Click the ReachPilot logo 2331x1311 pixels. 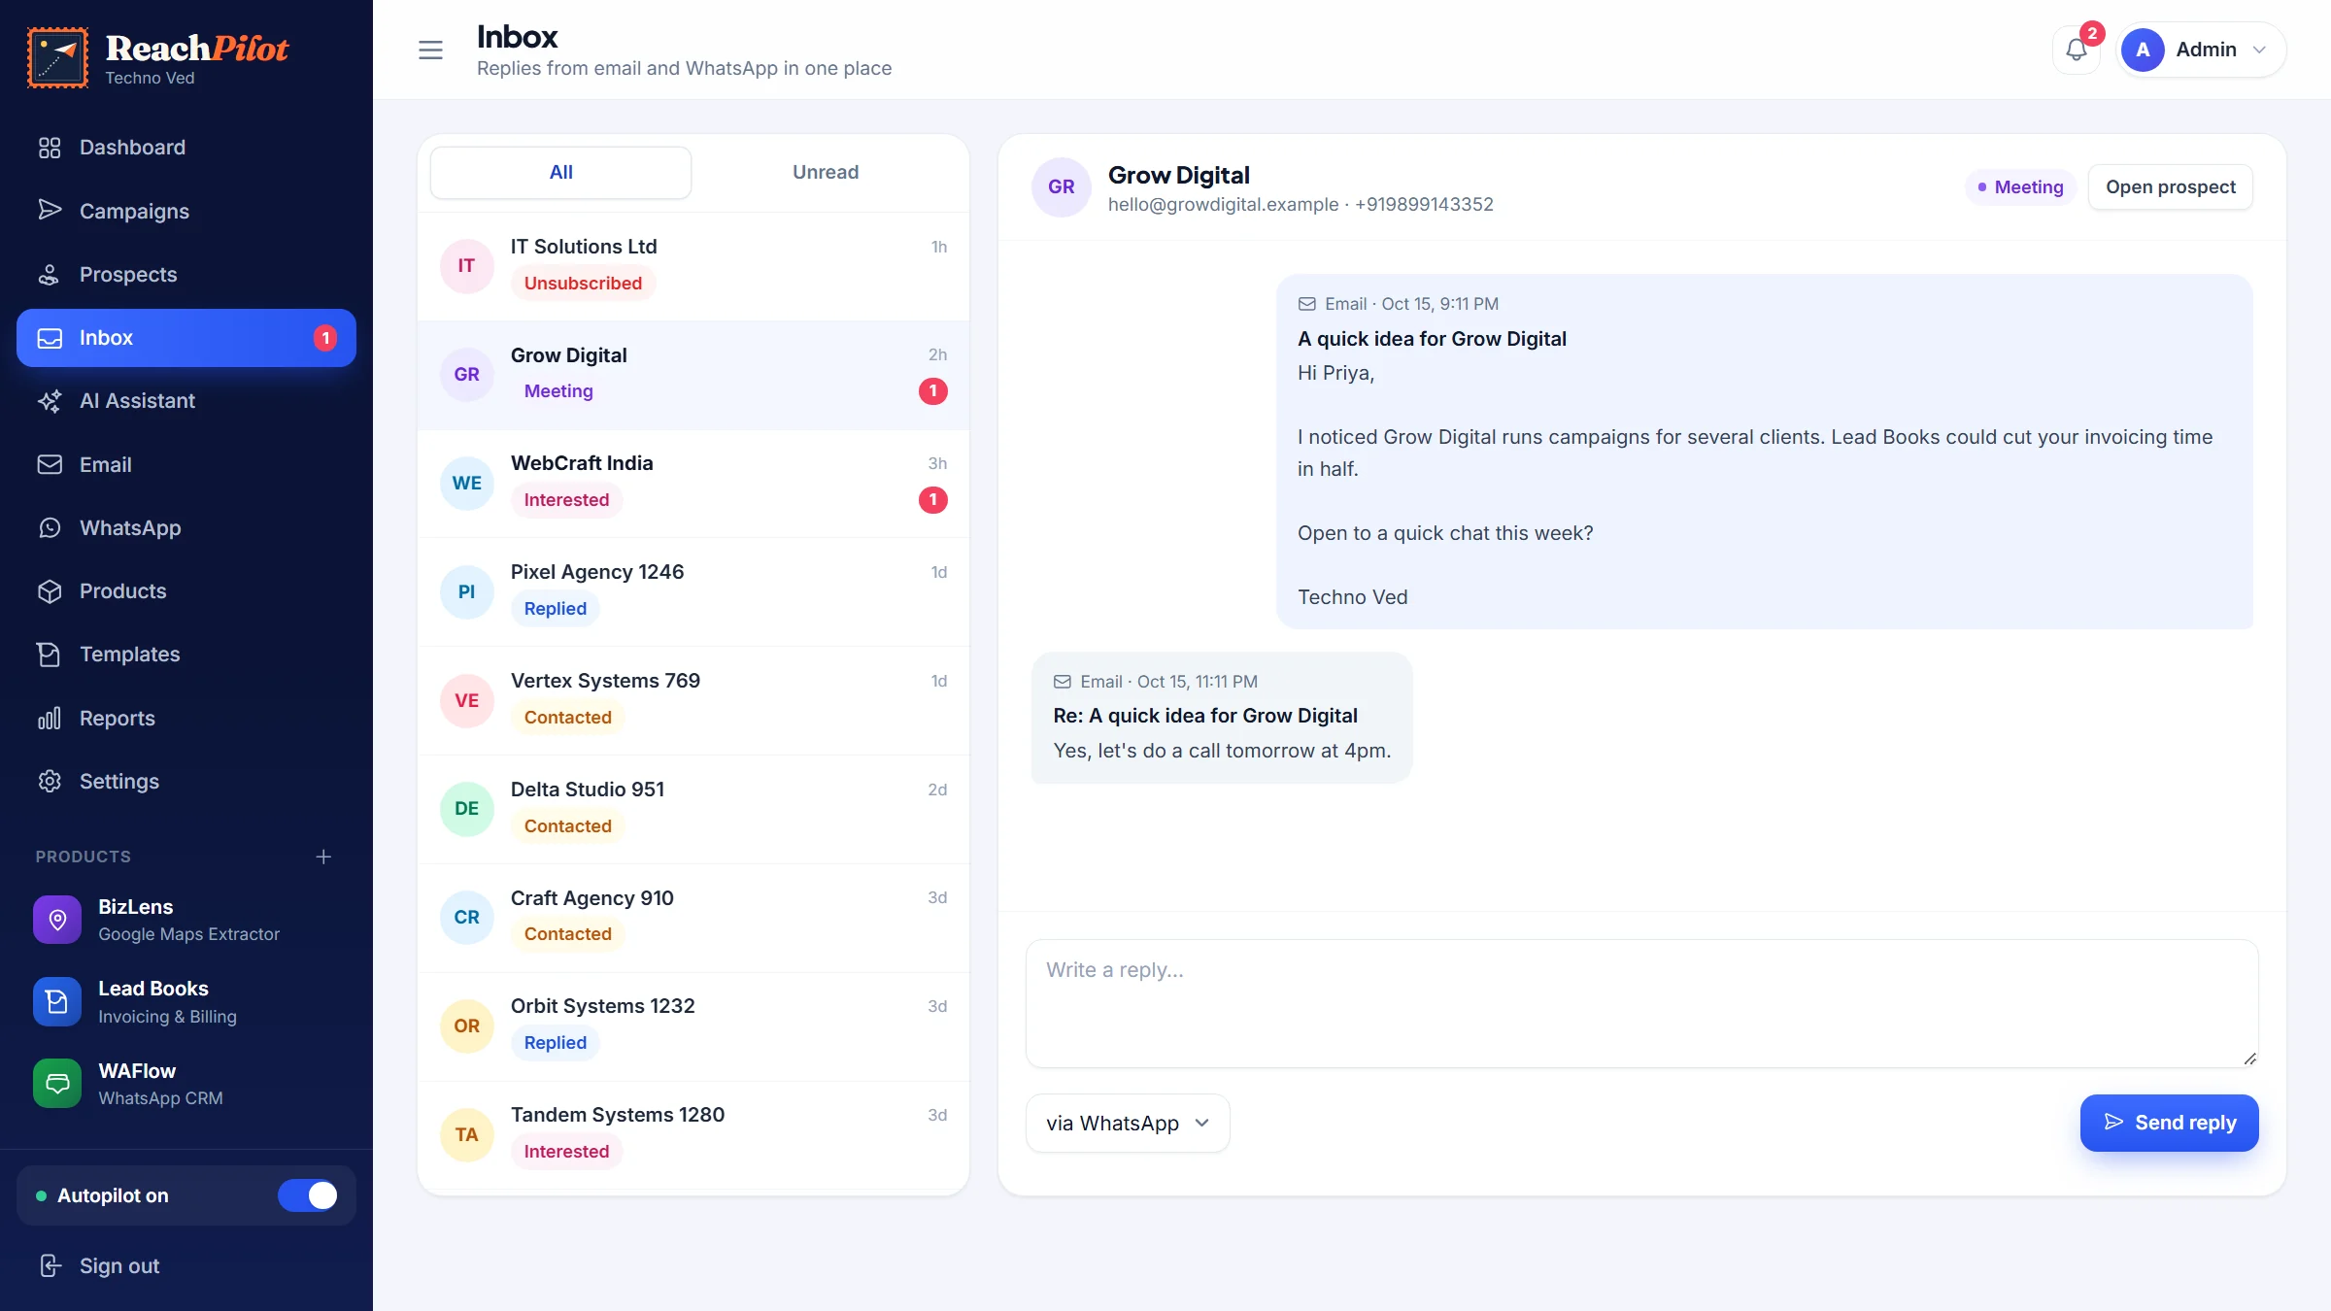click(x=158, y=58)
